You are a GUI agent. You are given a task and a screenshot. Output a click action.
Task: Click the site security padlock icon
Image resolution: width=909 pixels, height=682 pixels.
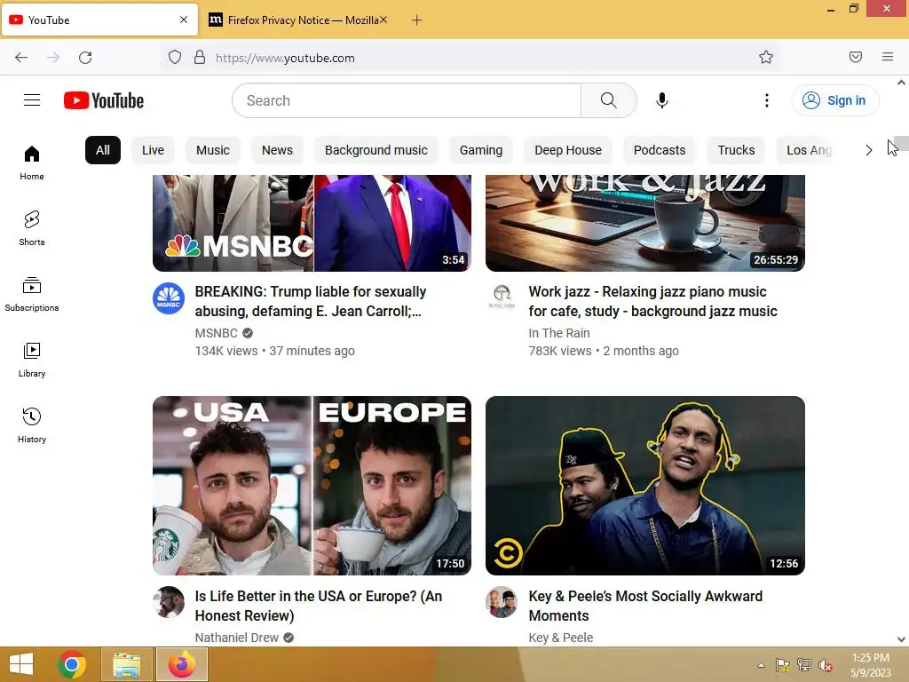tap(200, 57)
